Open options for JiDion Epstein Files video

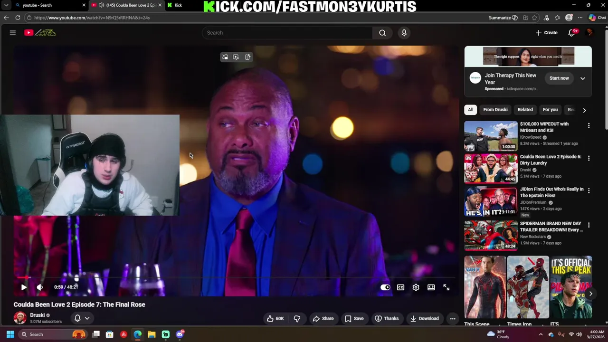589,191
